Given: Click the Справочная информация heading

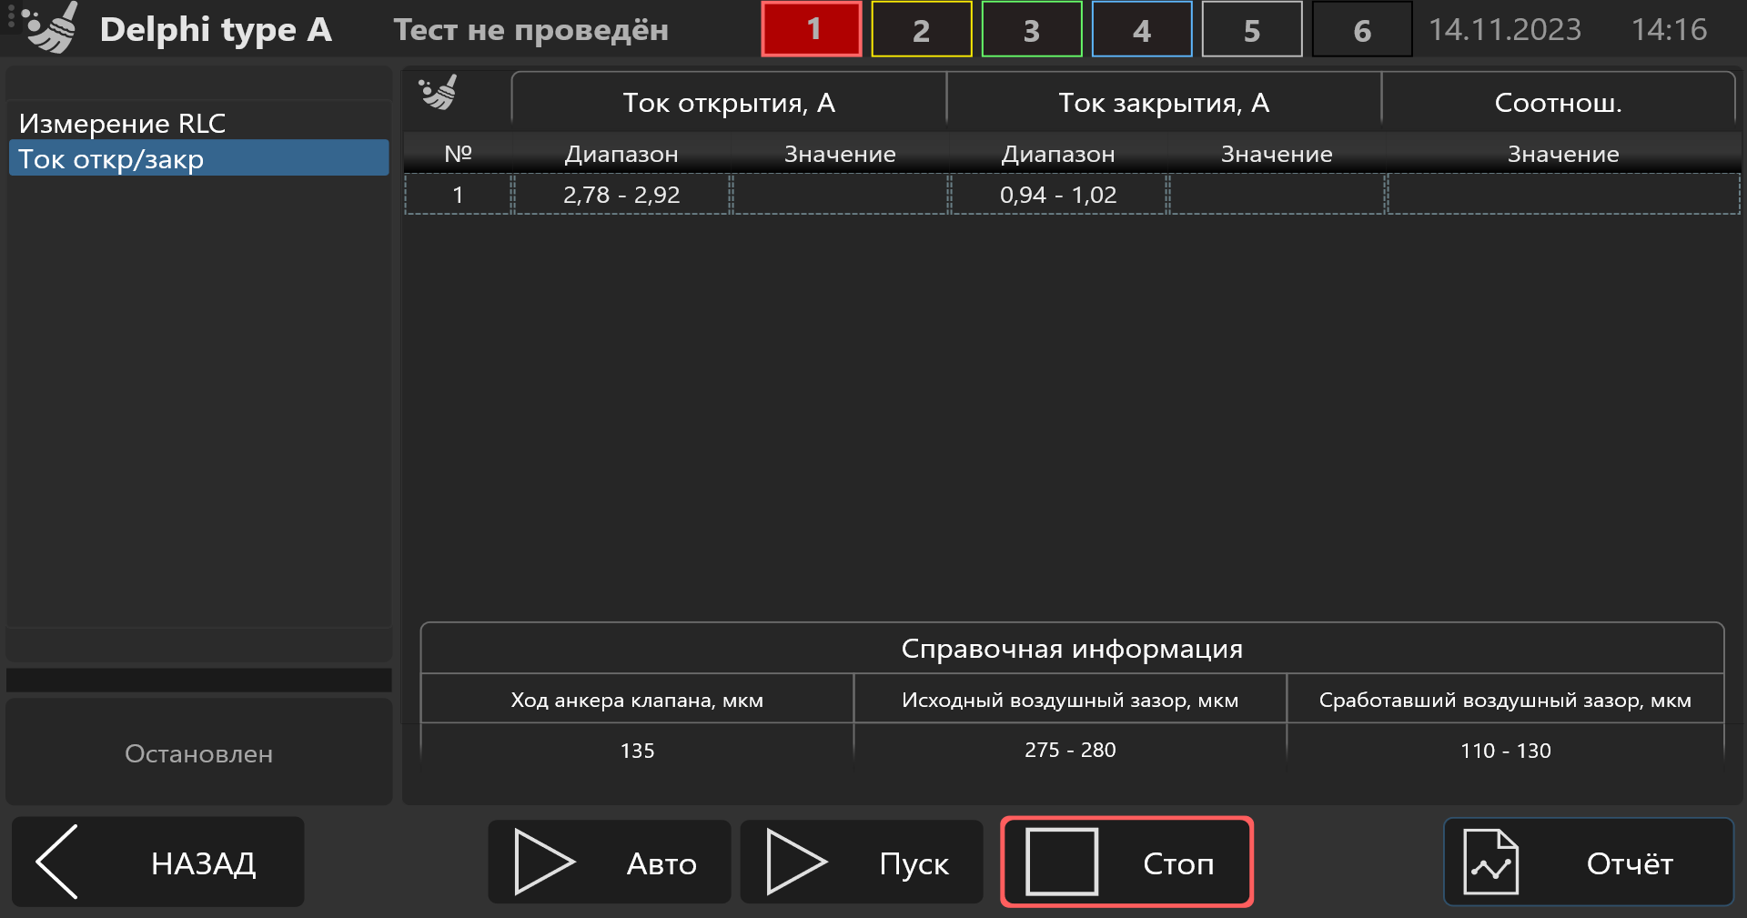Looking at the screenshot, I should (1072, 649).
